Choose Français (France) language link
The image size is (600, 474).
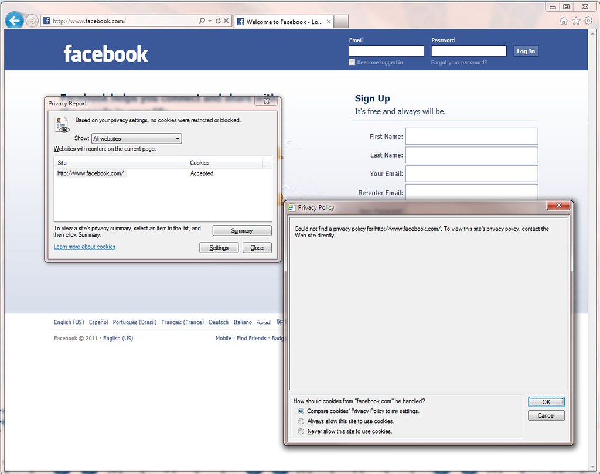tap(183, 322)
